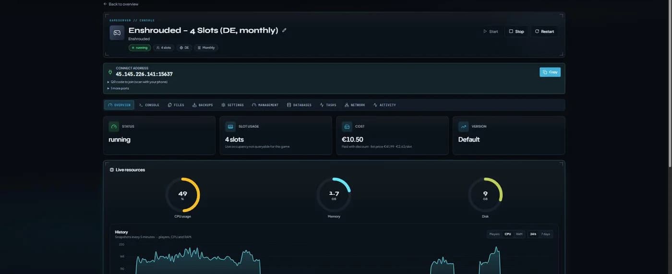Set history range to 24h
This screenshot has height=274, width=672.
click(x=533, y=234)
